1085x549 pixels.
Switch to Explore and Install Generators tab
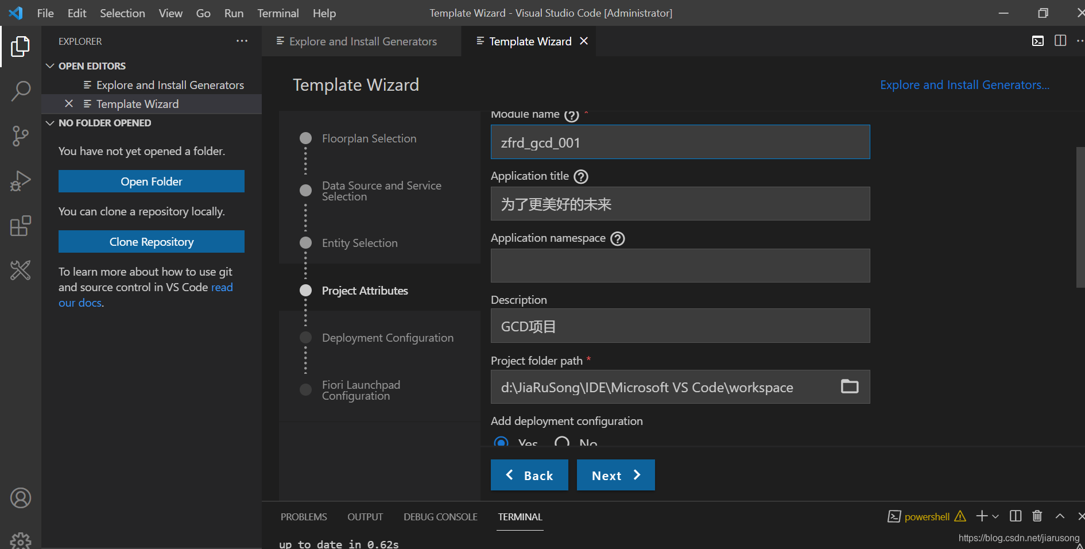[x=362, y=41]
